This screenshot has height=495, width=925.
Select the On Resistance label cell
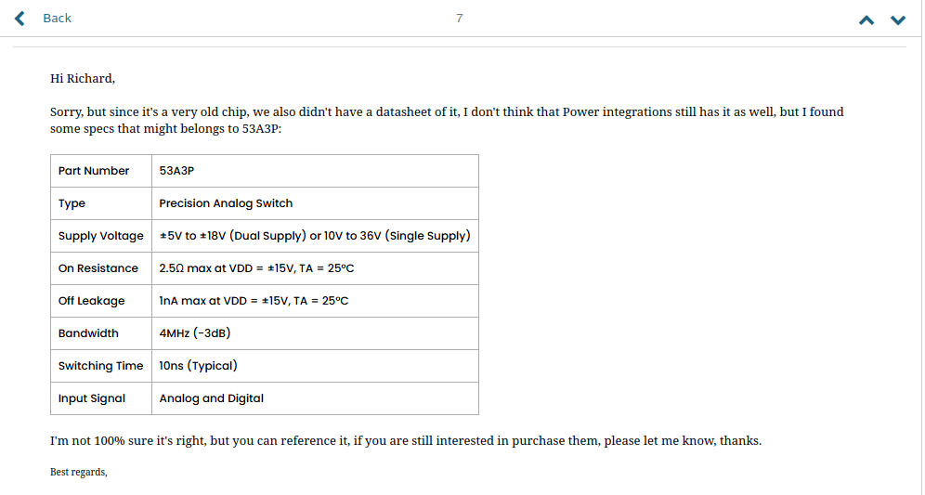point(98,268)
